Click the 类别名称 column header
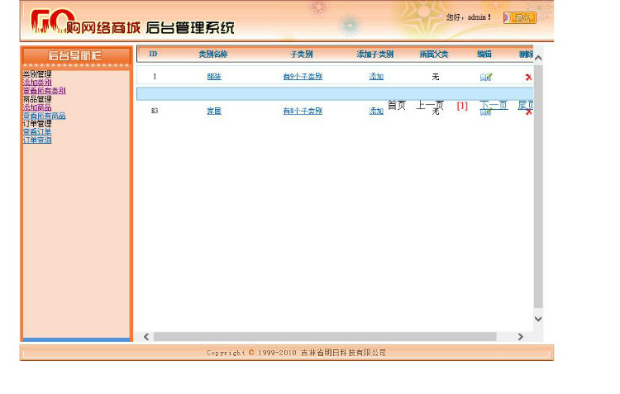 point(213,55)
